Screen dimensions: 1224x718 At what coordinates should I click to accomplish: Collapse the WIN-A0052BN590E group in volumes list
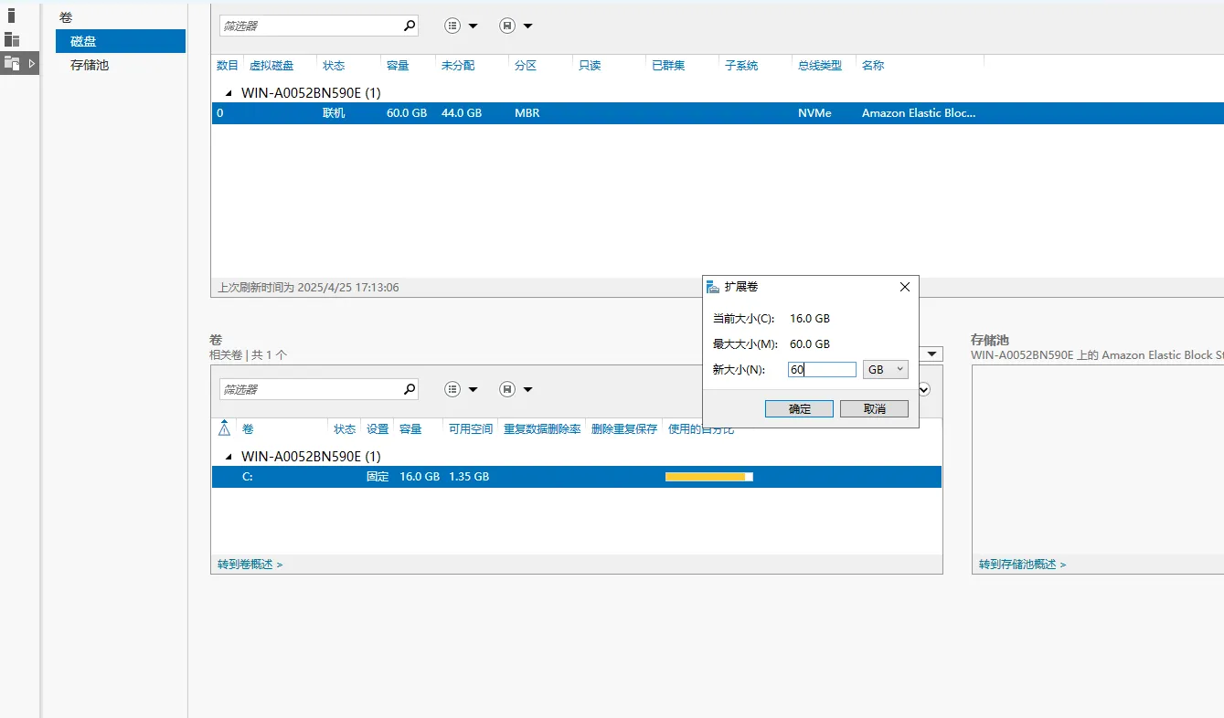click(229, 457)
